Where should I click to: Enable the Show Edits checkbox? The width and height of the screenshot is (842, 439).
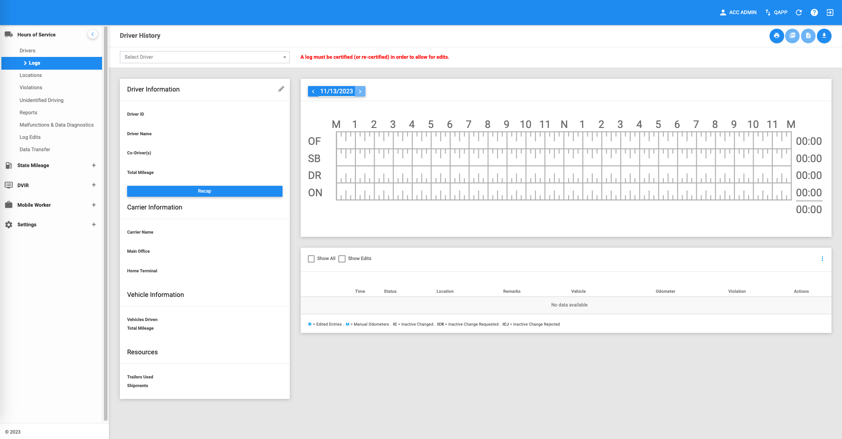(x=342, y=259)
